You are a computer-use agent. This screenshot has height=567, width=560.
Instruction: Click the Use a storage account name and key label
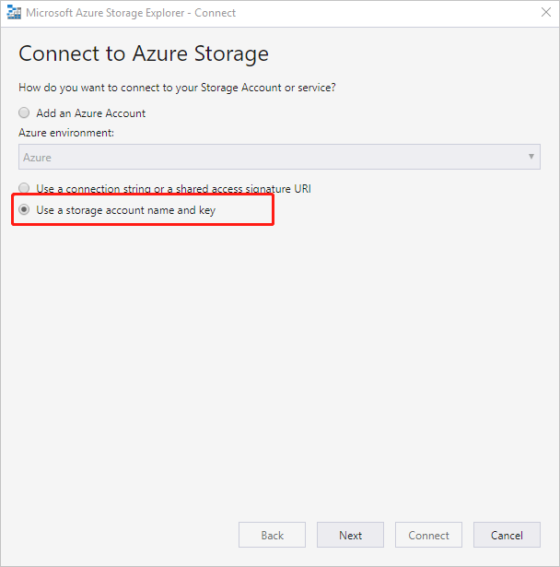(125, 210)
